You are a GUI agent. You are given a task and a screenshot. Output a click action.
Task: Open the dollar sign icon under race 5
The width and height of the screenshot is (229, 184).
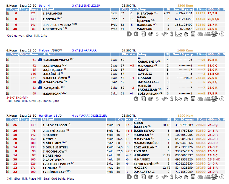(x=157, y=34)
